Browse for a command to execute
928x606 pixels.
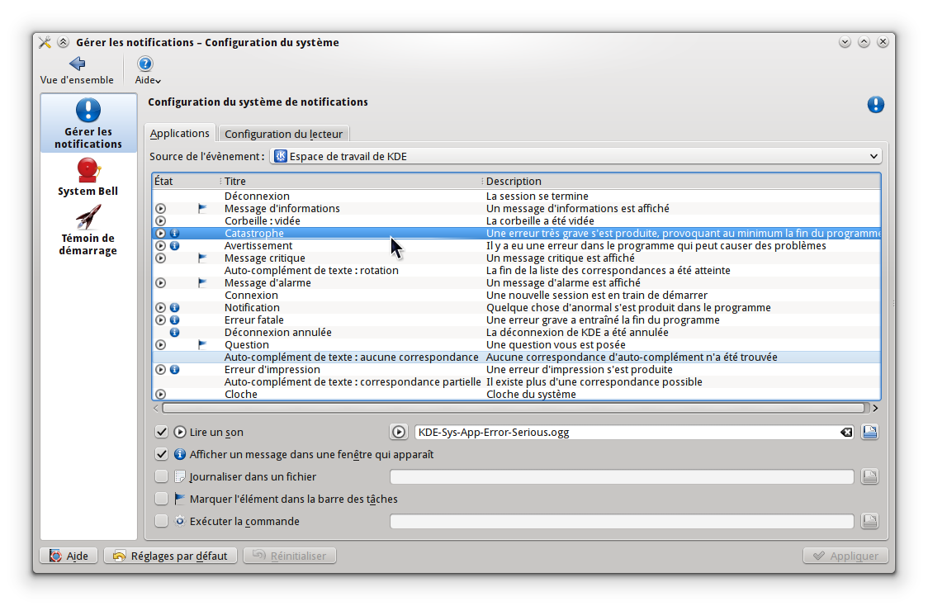tap(870, 521)
